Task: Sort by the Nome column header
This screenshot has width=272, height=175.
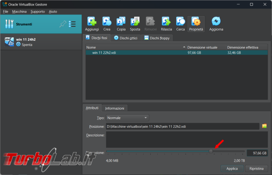Action: [136, 47]
